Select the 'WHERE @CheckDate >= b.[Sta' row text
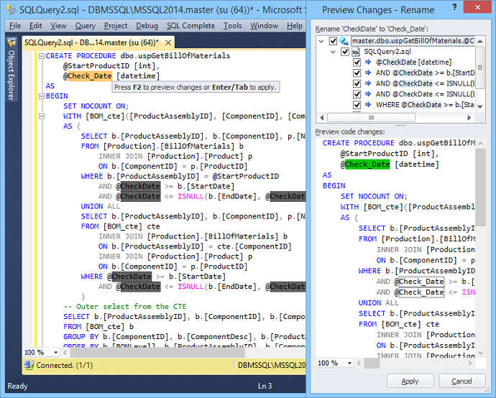This screenshot has height=398, width=496. coord(425,105)
